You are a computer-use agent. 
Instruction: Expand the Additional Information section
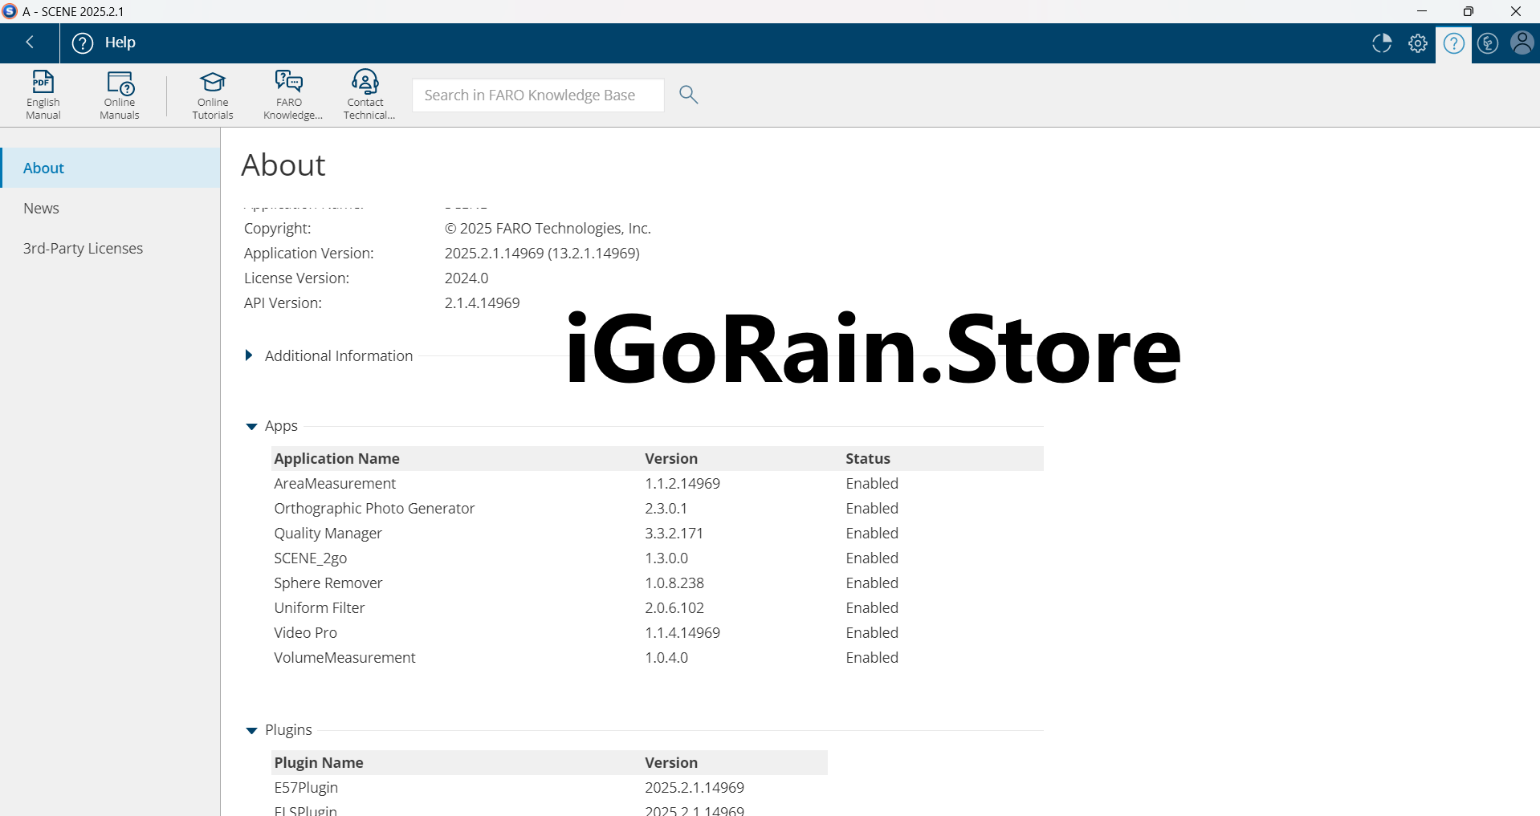tap(249, 355)
